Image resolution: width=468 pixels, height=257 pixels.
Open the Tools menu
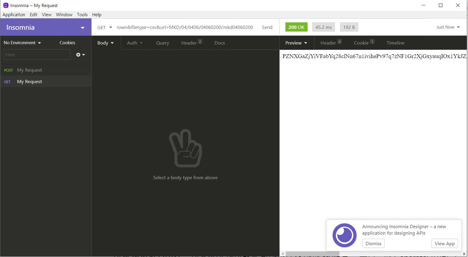(x=82, y=15)
